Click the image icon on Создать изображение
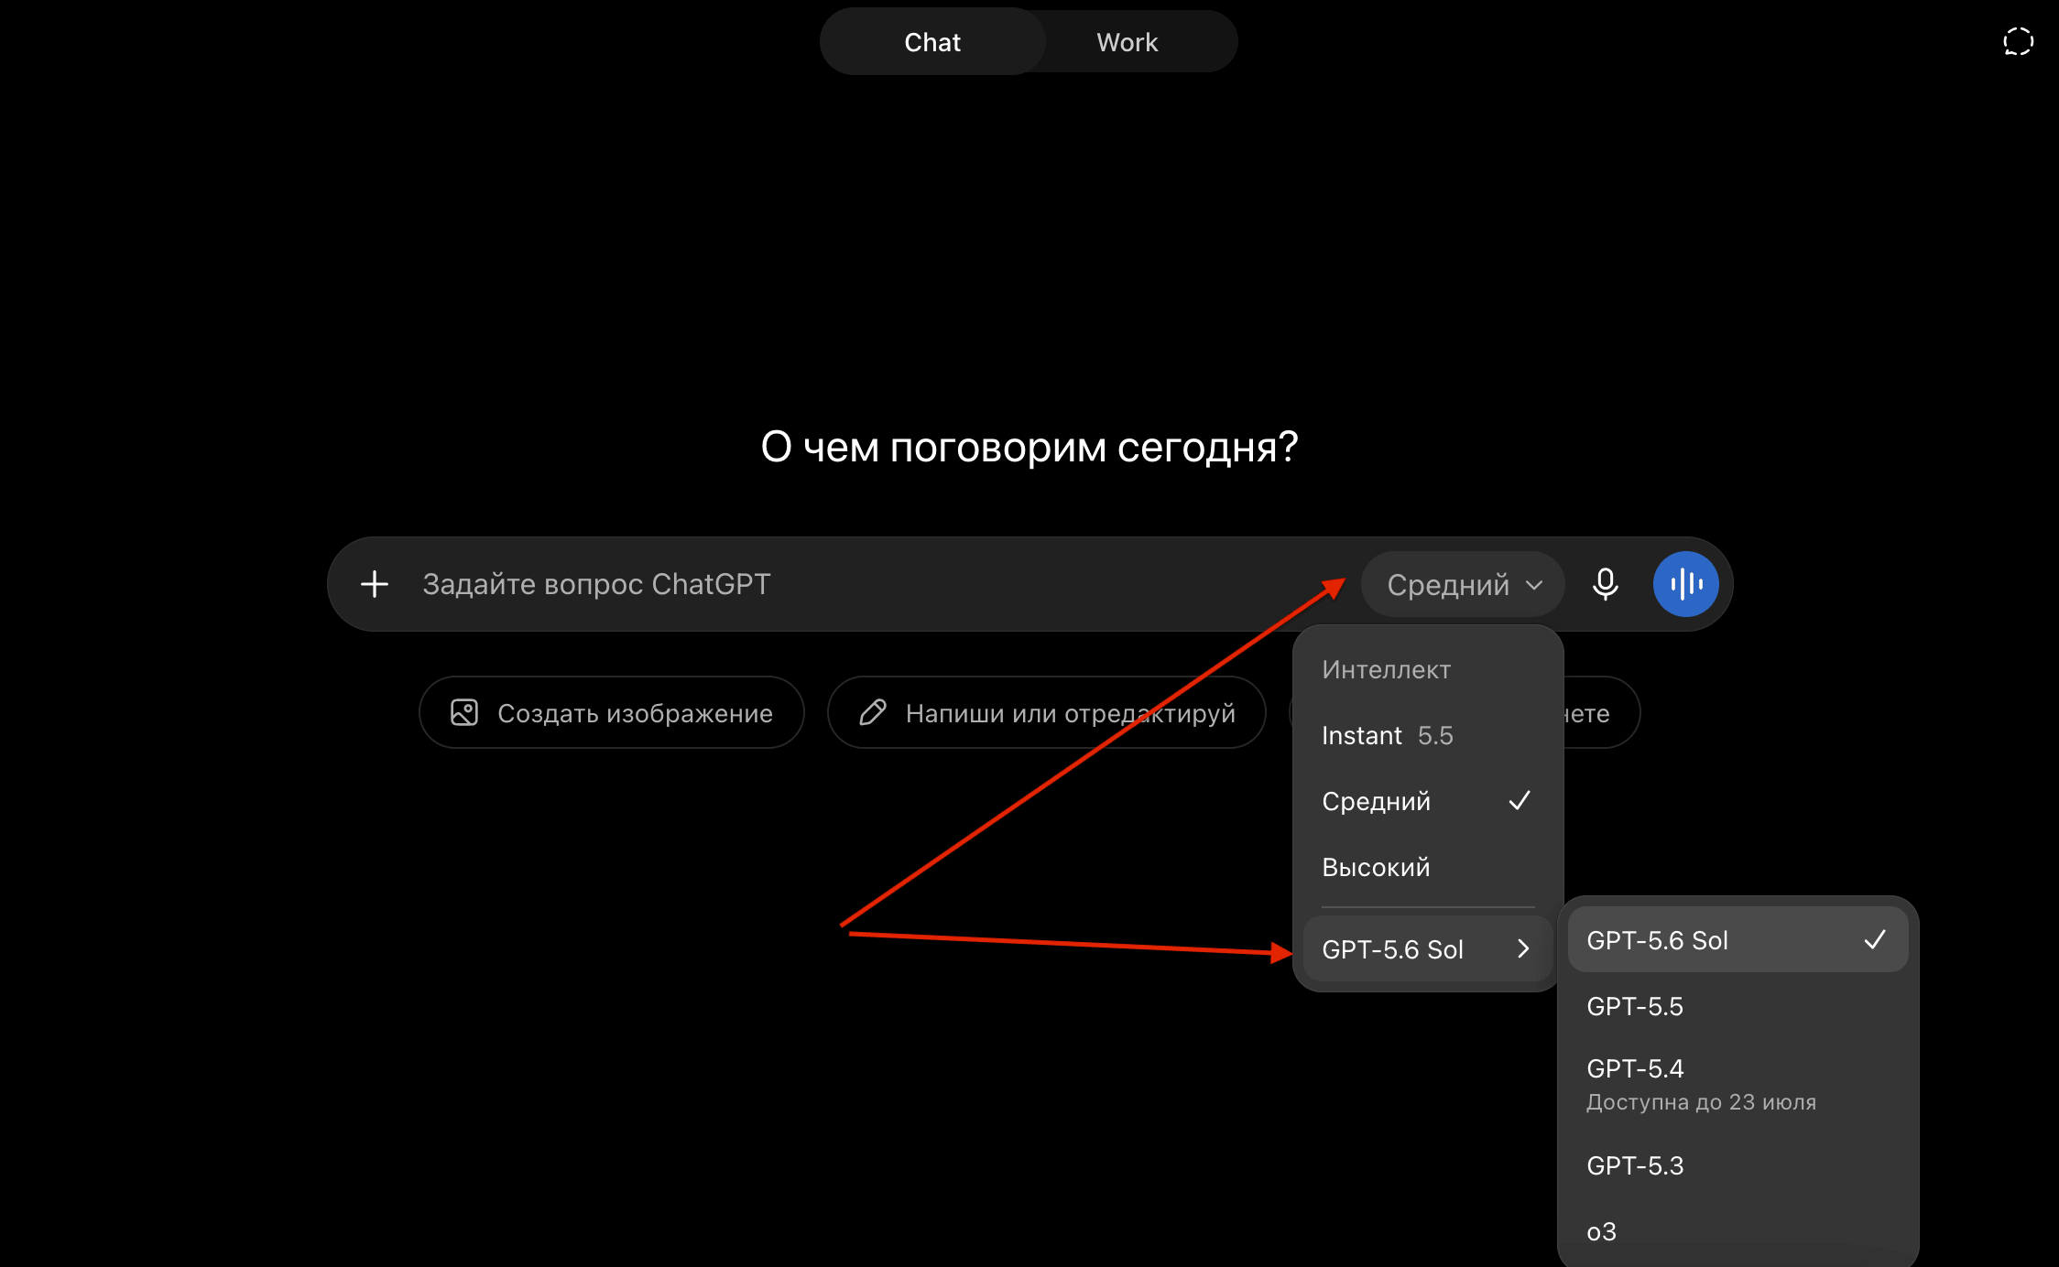Image resolution: width=2059 pixels, height=1267 pixels. coord(464,712)
